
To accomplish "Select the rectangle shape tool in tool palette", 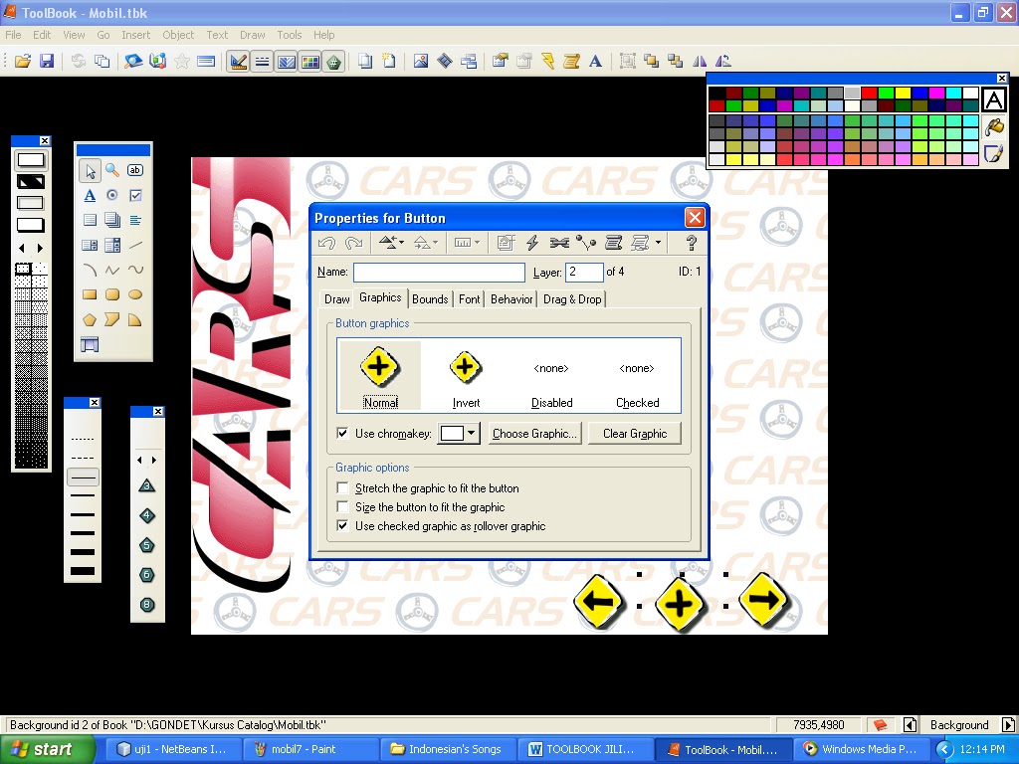I will pyautogui.click(x=90, y=294).
